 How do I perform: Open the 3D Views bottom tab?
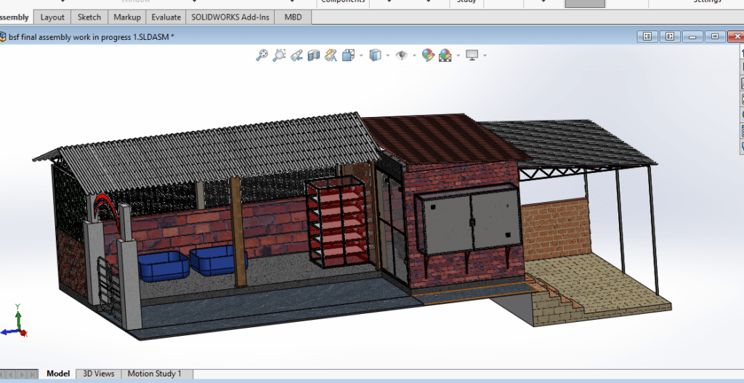[99, 374]
